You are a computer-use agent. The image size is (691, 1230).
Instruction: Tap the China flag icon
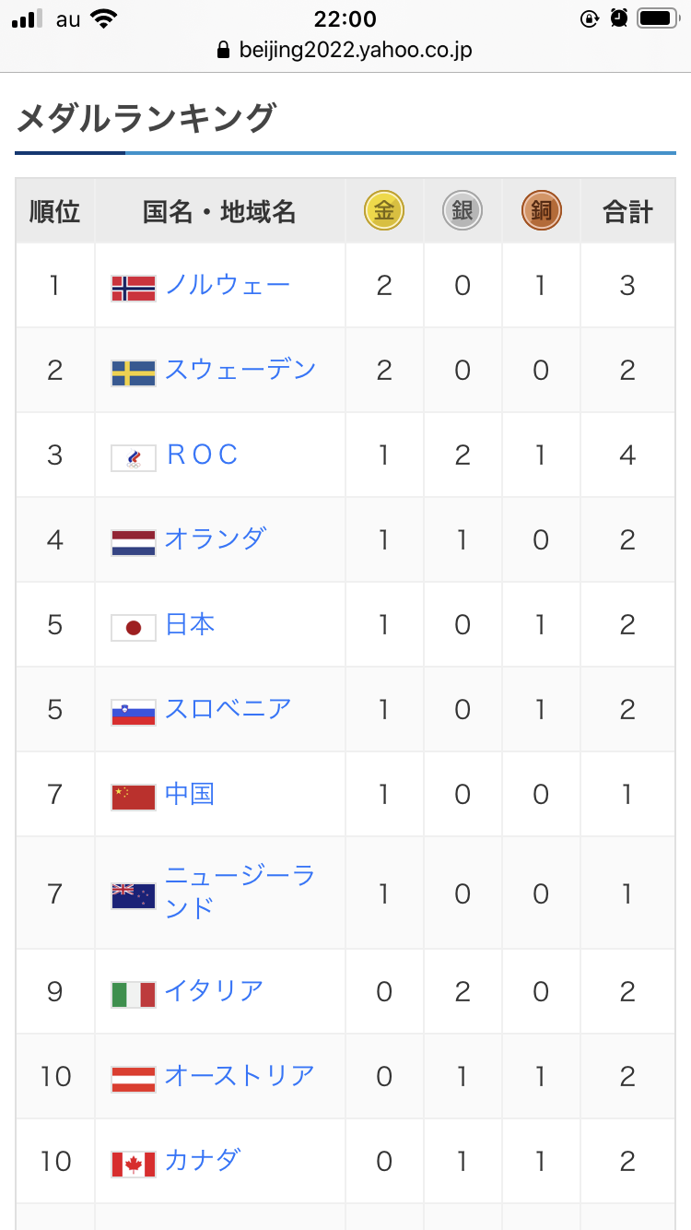pos(134,798)
